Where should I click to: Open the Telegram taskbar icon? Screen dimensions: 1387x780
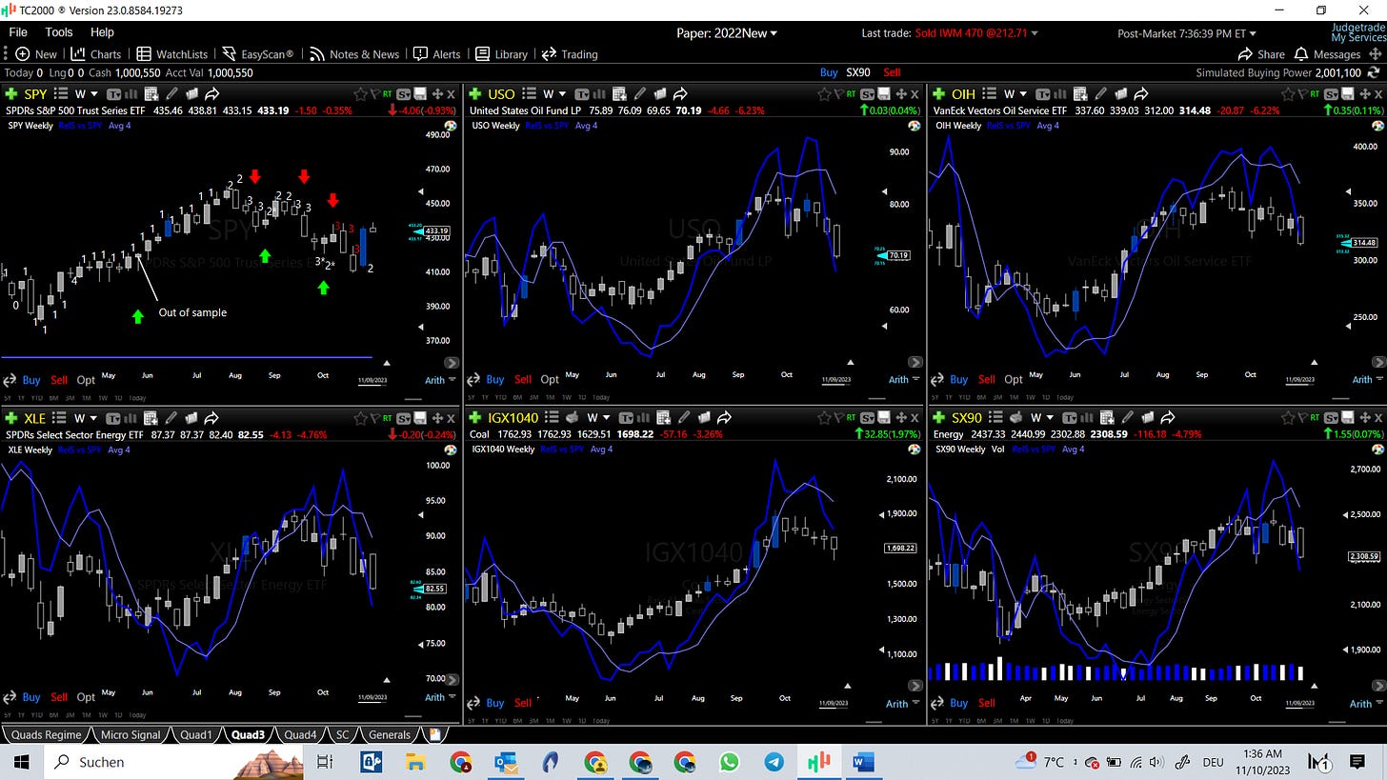coord(774,762)
